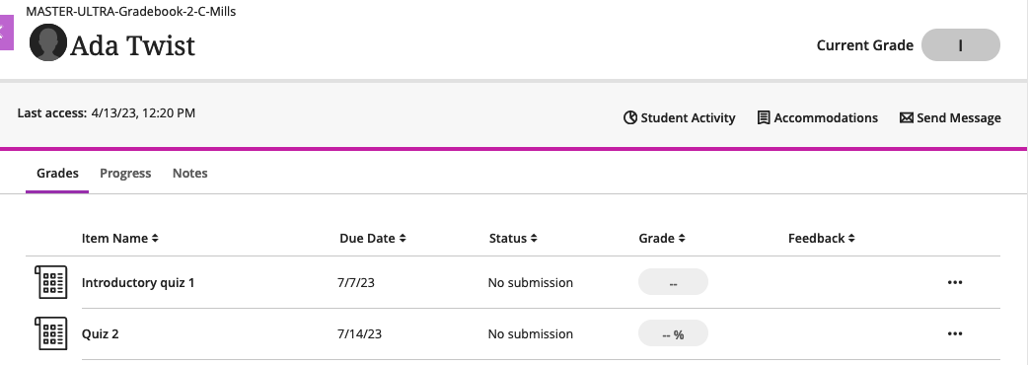This screenshot has width=1028, height=365.
Task: Sort by Item Name column
Action: pos(120,239)
